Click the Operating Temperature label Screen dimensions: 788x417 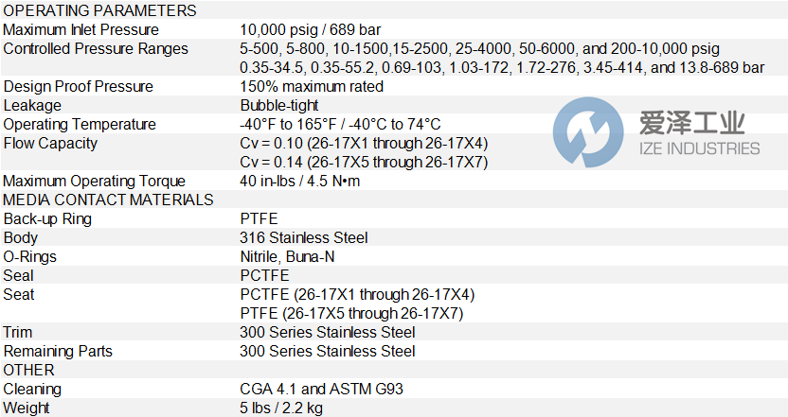click(x=80, y=124)
